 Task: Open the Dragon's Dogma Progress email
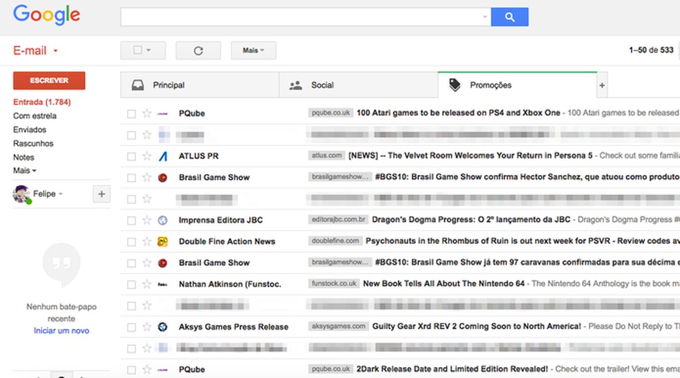tap(471, 220)
